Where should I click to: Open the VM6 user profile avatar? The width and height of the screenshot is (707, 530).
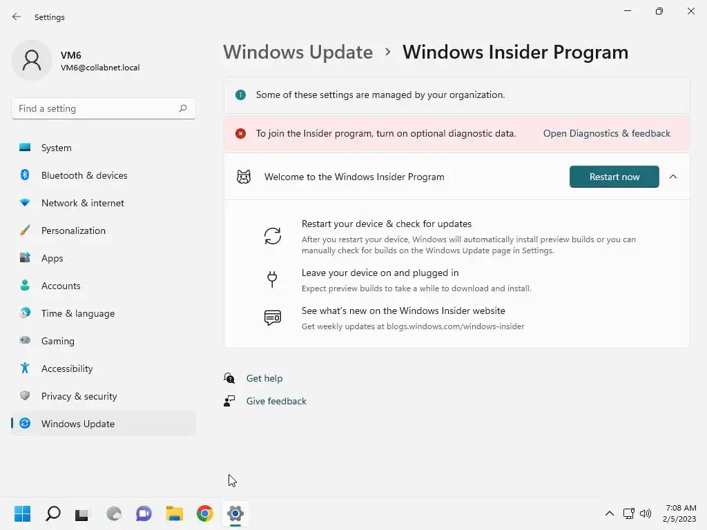(x=32, y=60)
